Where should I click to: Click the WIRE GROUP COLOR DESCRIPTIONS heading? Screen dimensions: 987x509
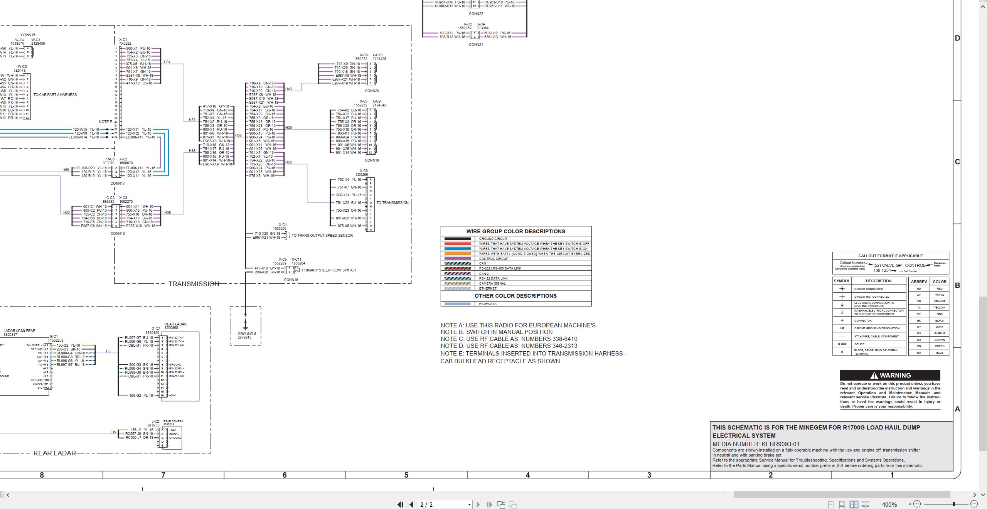(x=516, y=231)
